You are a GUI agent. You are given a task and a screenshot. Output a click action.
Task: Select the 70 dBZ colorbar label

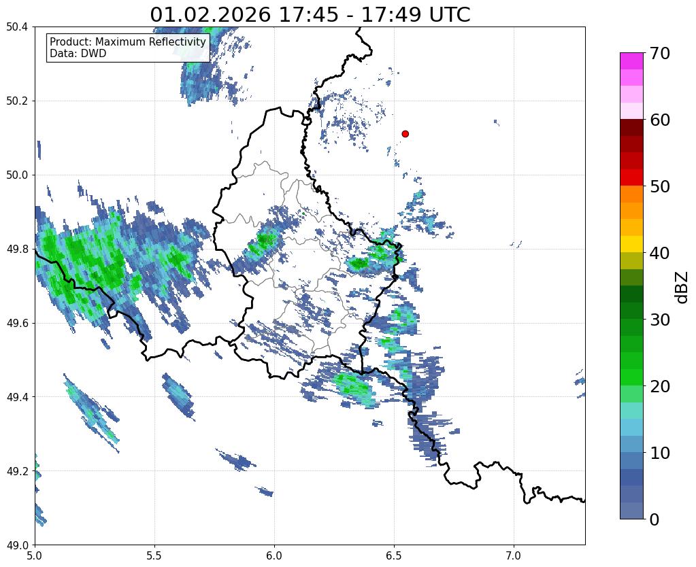pyautogui.click(x=660, y=53)
